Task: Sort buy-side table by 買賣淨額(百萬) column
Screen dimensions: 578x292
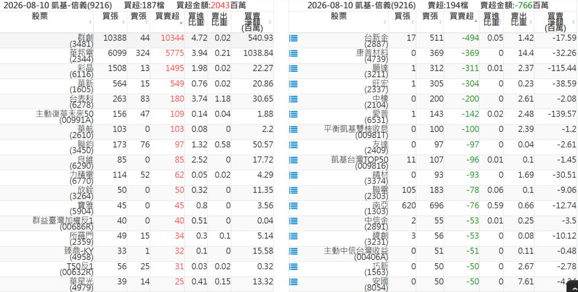Action: point(252,22)
